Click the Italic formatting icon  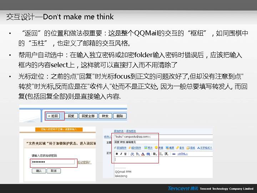coord(121,154)
